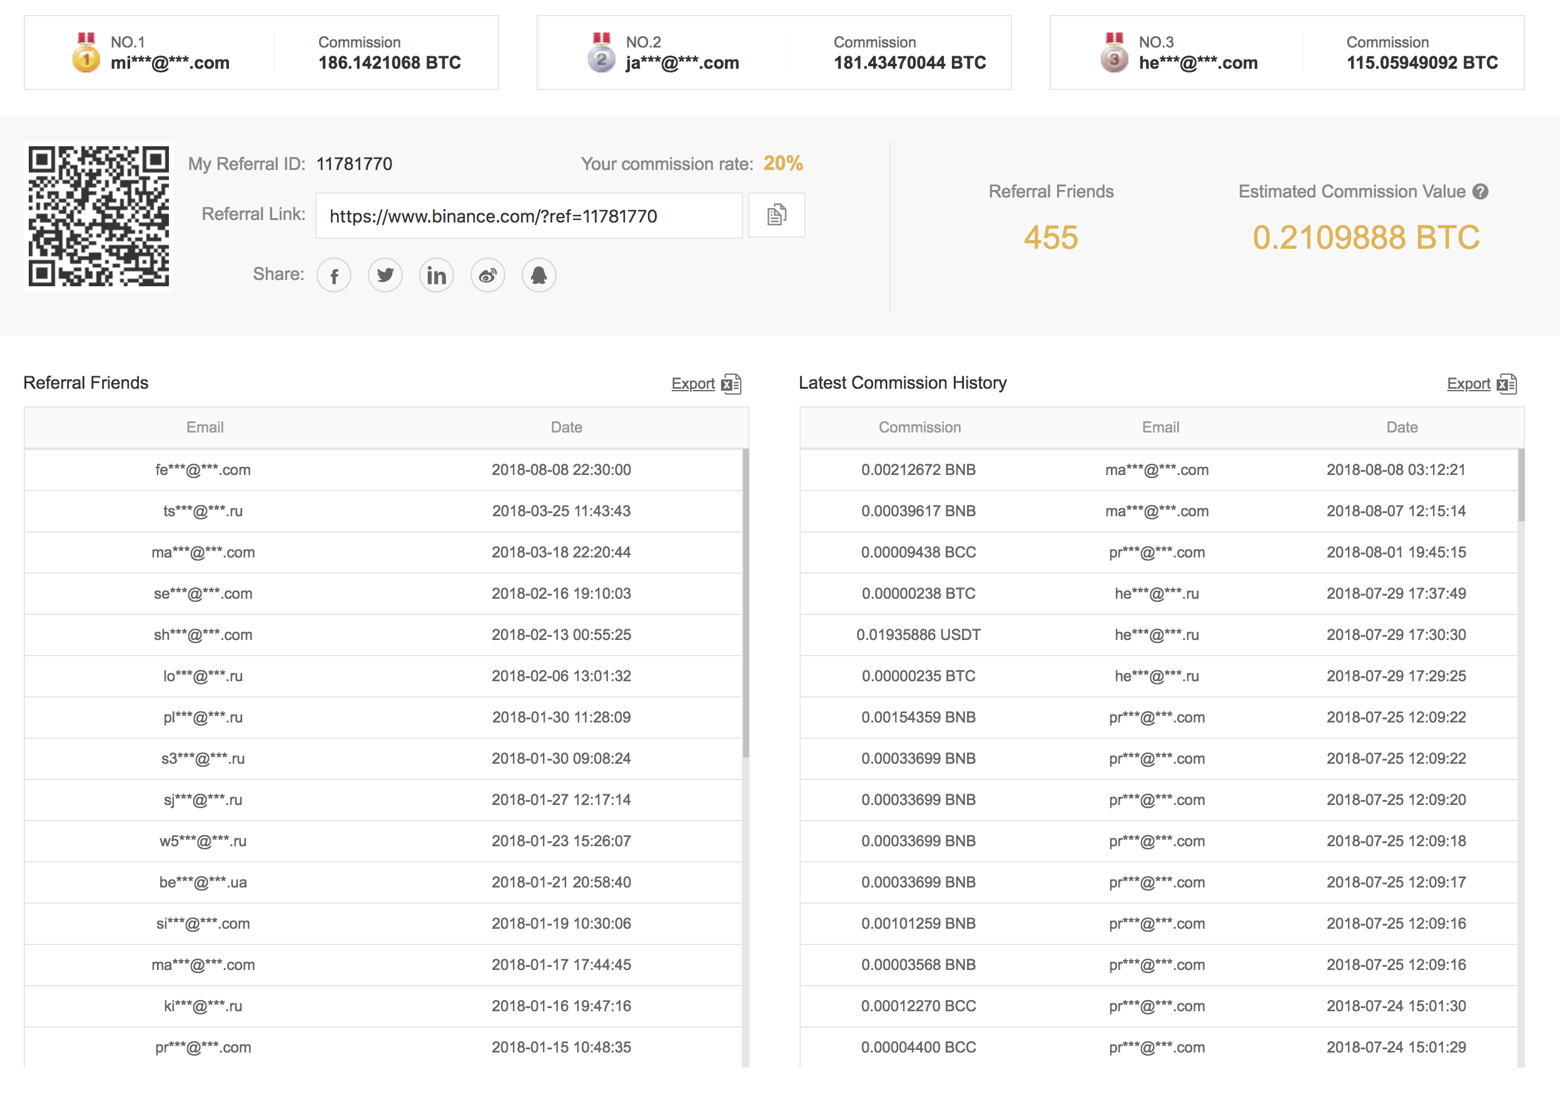1560x1100 pixels.
Task: Click inside the Referral Link field
Action: pyautogui.click(x=528, y=216)
